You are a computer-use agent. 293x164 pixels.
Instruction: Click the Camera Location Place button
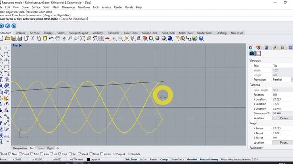click(x=283, y=118)
